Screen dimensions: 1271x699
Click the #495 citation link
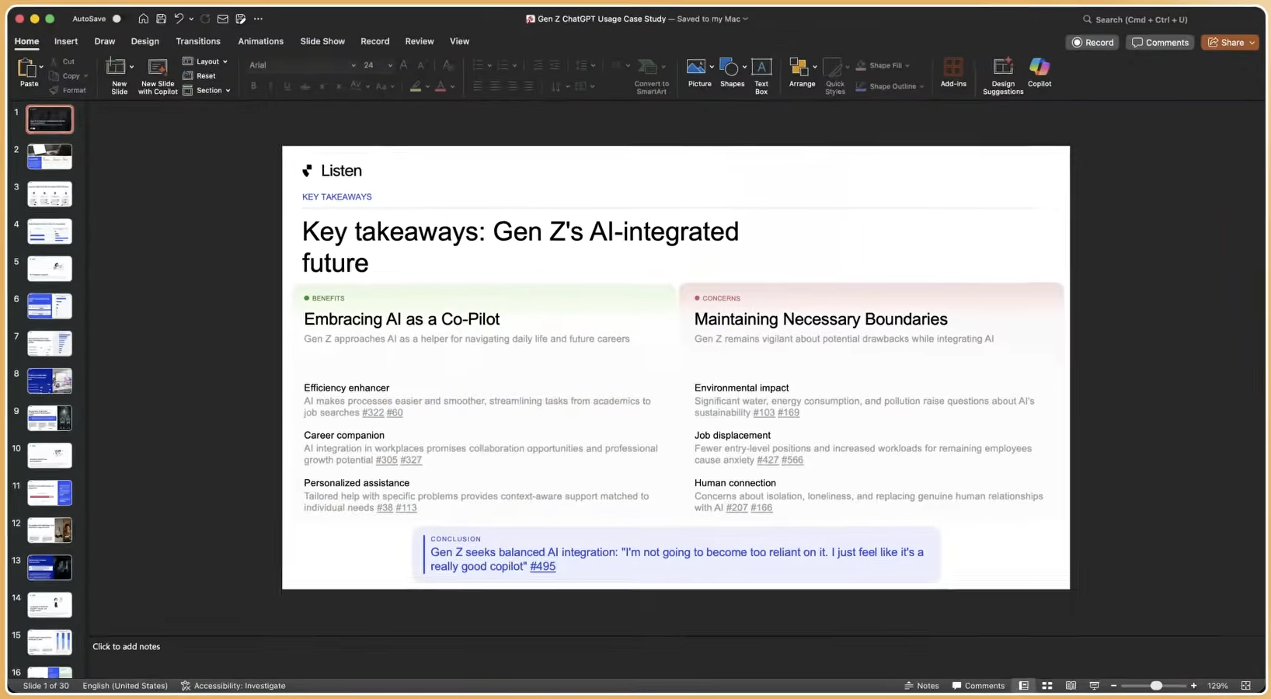(x=544, y=567)
